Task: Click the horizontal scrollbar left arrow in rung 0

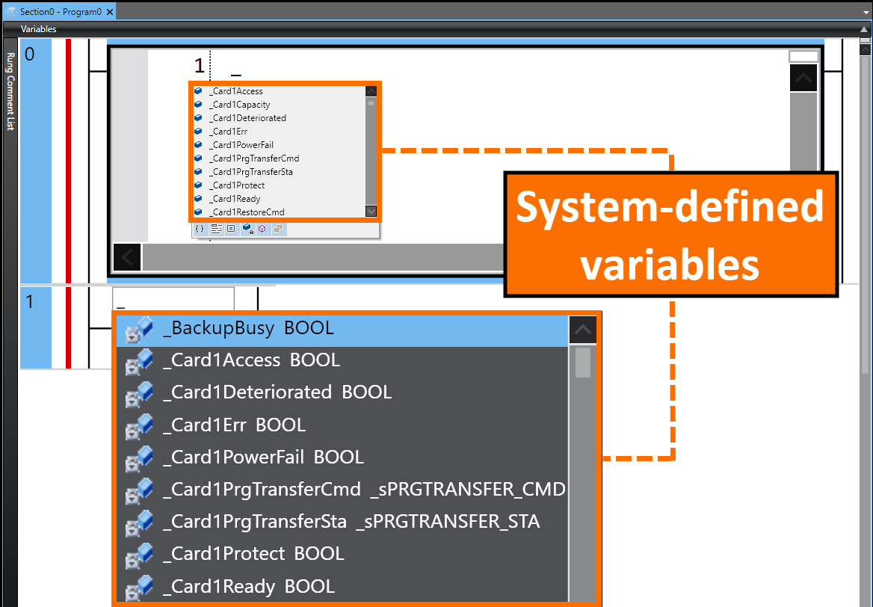Action: point(126,256)
